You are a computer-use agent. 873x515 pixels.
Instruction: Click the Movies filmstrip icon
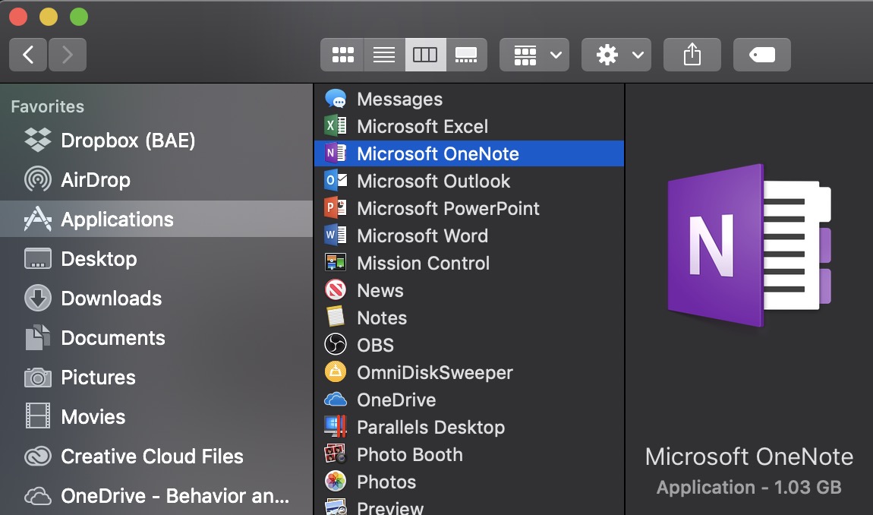click(38, 416)
